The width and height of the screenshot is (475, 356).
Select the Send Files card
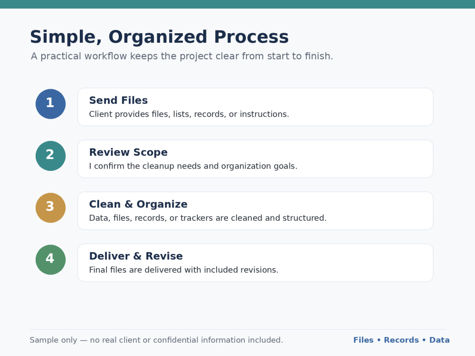[256, 107]
